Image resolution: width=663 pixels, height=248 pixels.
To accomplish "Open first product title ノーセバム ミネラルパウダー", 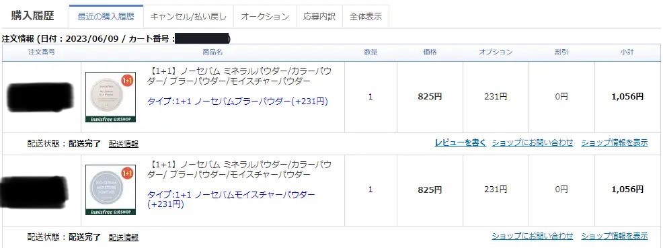I will [241, 76].
